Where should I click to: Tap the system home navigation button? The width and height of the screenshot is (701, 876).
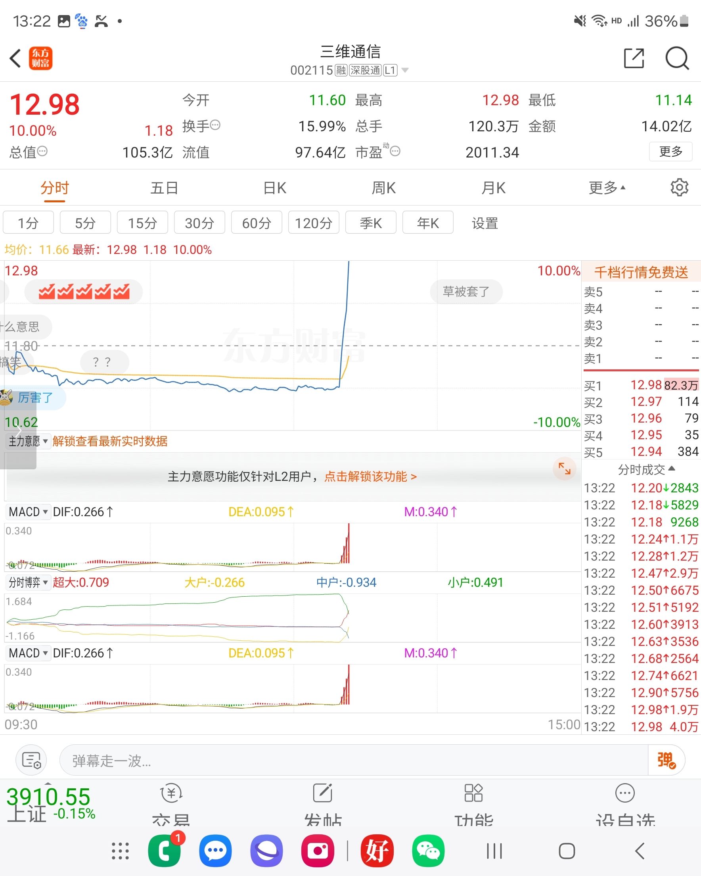567,851
